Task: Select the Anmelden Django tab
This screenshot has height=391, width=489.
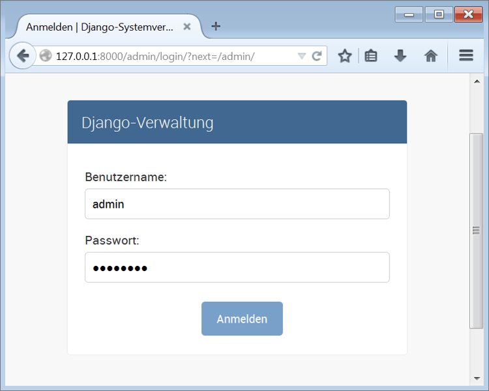Action: point(99,27)
